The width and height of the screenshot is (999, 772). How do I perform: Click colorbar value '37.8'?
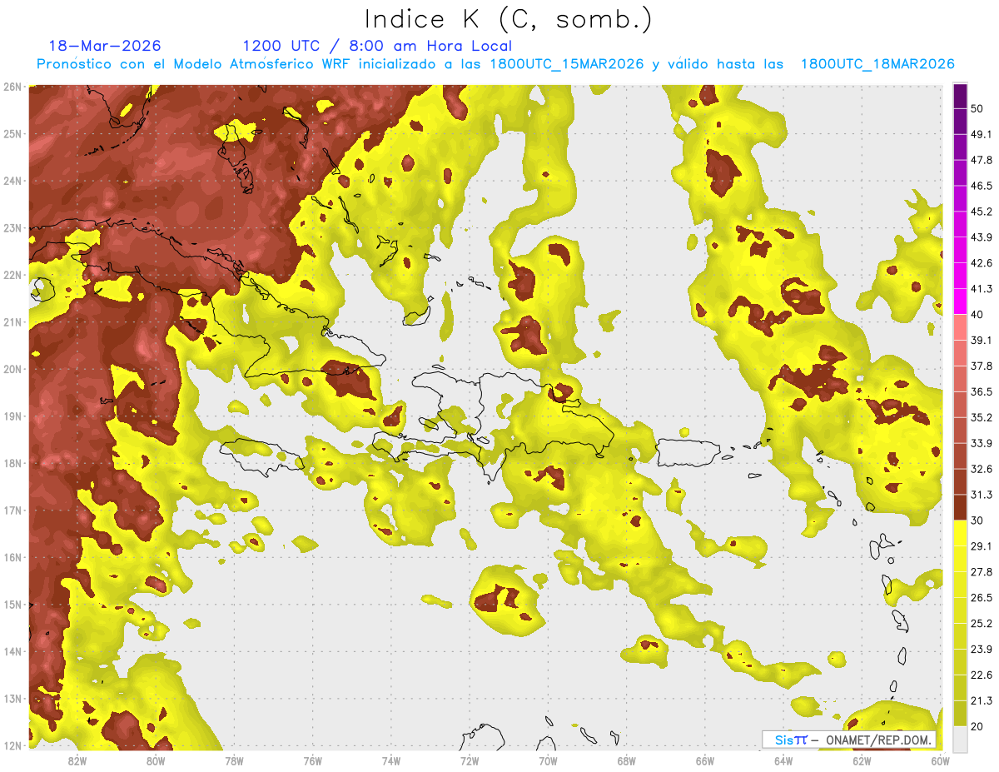(x=982, y=366)
